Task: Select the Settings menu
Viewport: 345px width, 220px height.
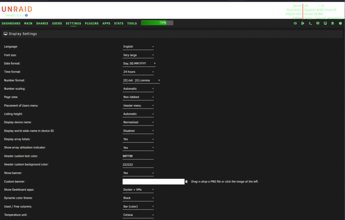Action: coord(73,23)
